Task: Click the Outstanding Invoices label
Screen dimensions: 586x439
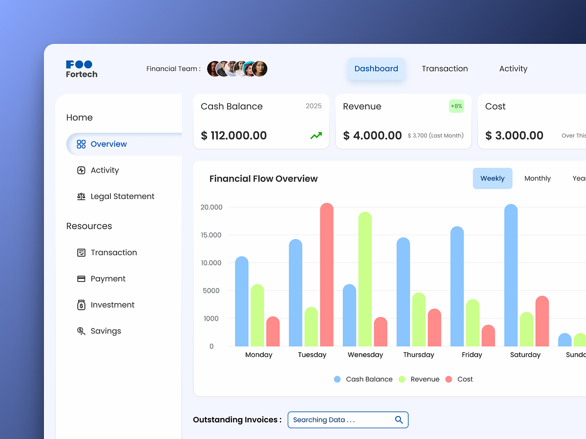Action: (237, 420)
